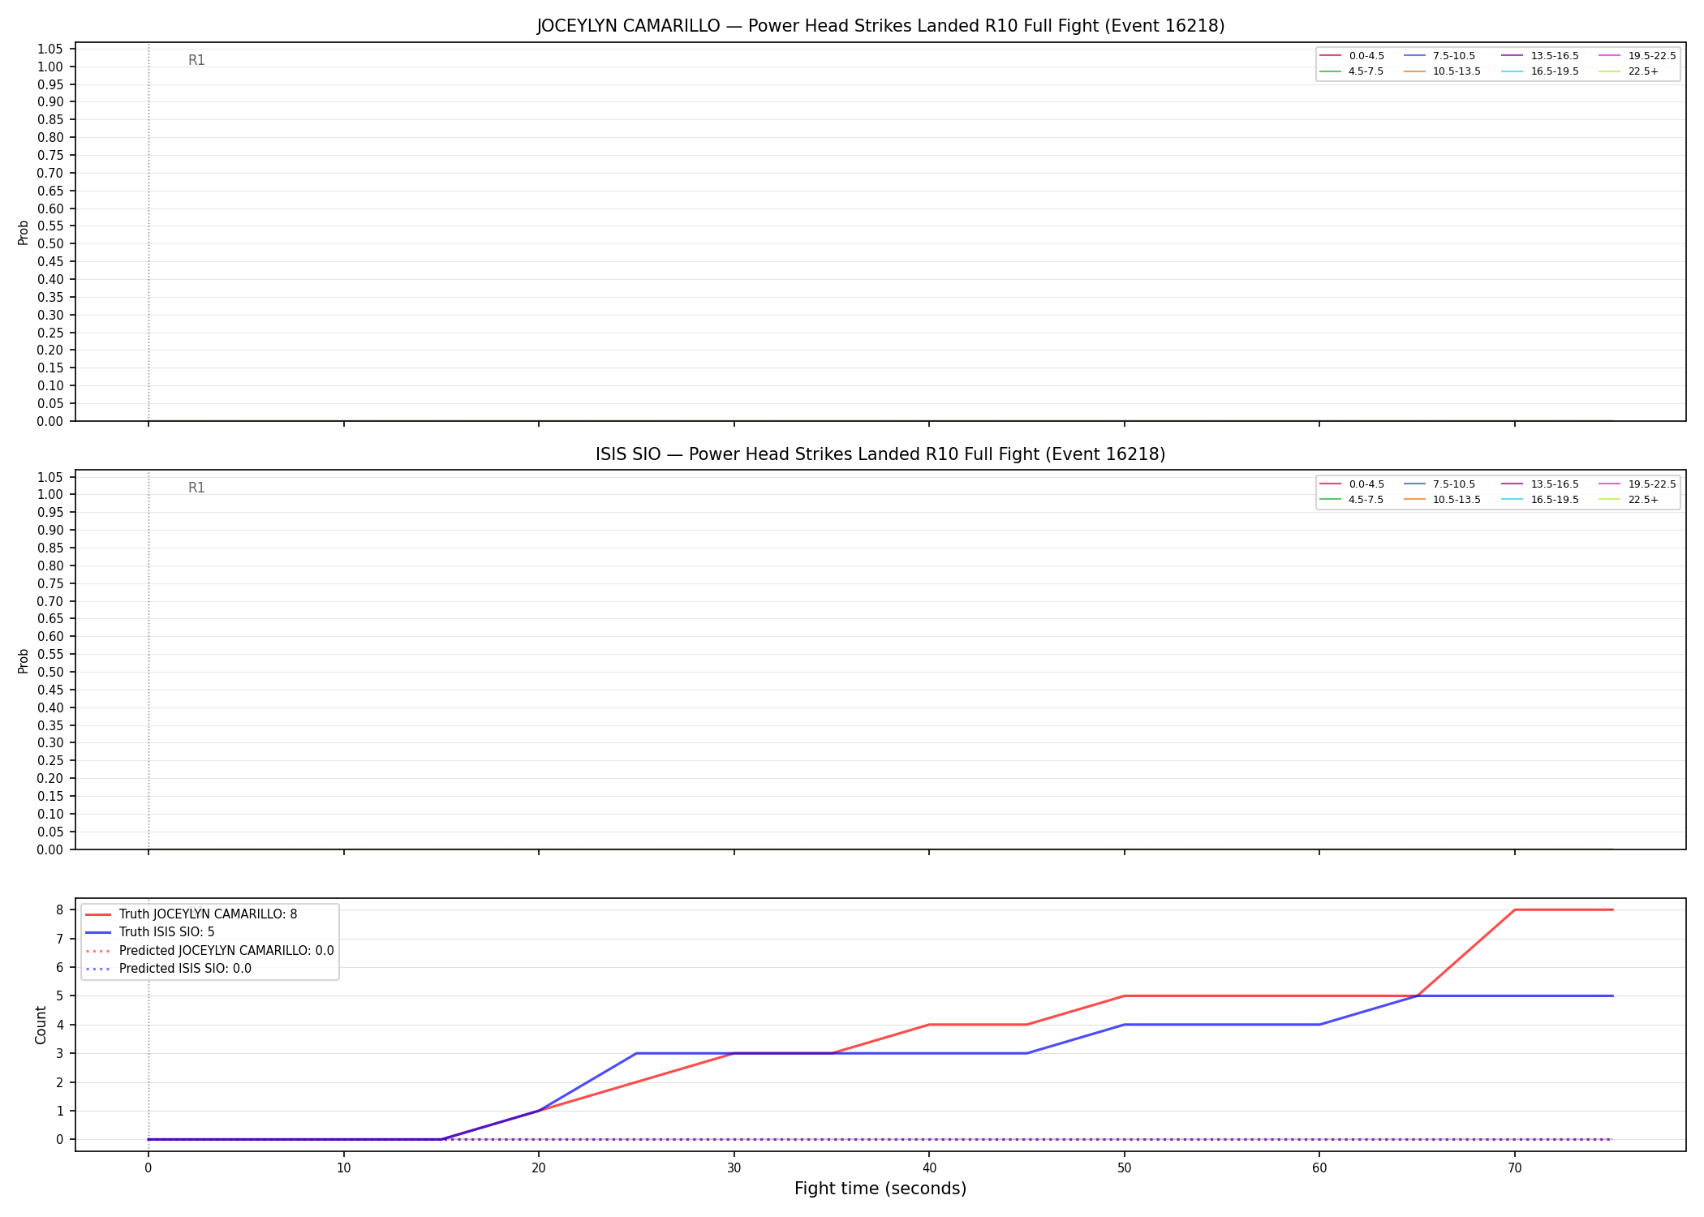Select legend entry 4.5-7.5 in Camarillo chart
The height and width of the screenshot is (1217, 1704).
pos(1352,71)
